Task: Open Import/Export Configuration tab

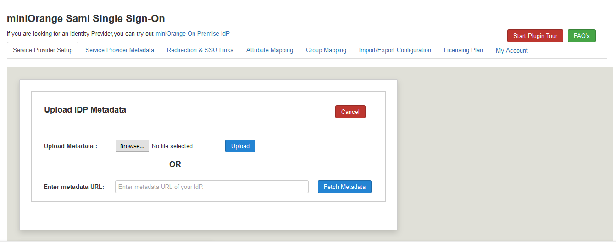Action: pos(395,50)
